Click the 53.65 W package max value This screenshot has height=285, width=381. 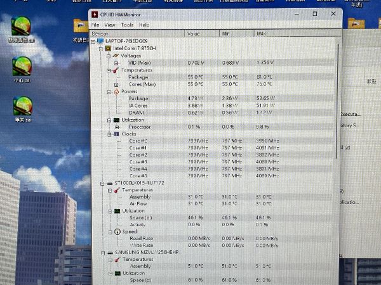point(265,98)
